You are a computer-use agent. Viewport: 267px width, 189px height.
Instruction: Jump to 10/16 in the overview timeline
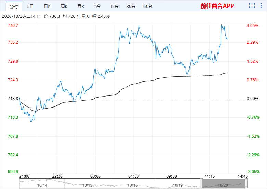point(132,185)
